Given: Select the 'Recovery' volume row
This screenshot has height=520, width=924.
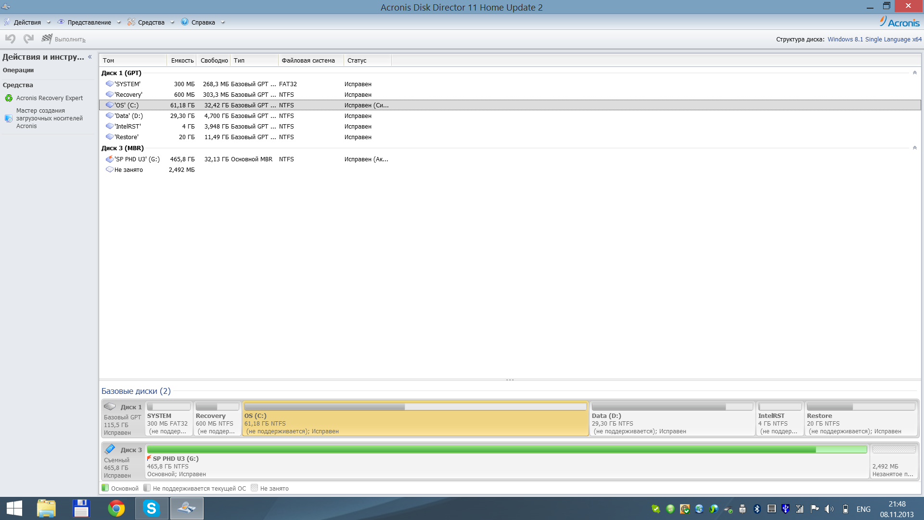Looking at the screenshot, I should pos(510,94).
